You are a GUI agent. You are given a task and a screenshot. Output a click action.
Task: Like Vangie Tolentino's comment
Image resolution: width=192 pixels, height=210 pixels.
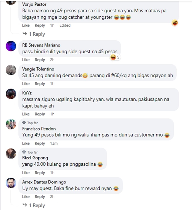coord(26,84)
